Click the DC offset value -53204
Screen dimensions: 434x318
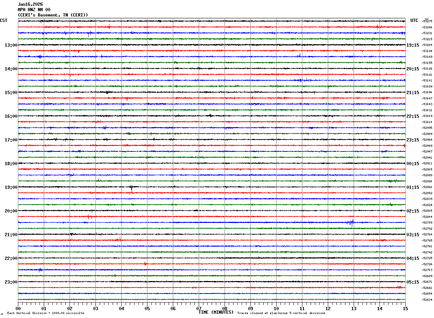[427, 45]
